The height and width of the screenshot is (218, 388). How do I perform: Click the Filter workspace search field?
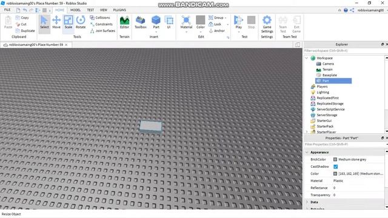[344, 51]
